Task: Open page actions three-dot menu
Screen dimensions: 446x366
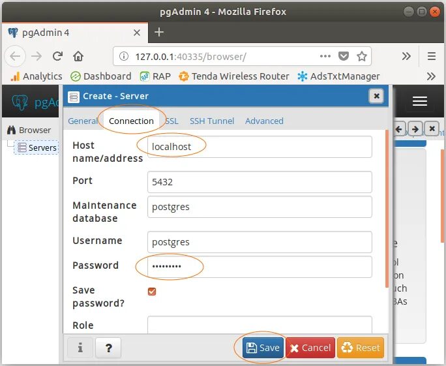Action: click(x=325, y=56)
